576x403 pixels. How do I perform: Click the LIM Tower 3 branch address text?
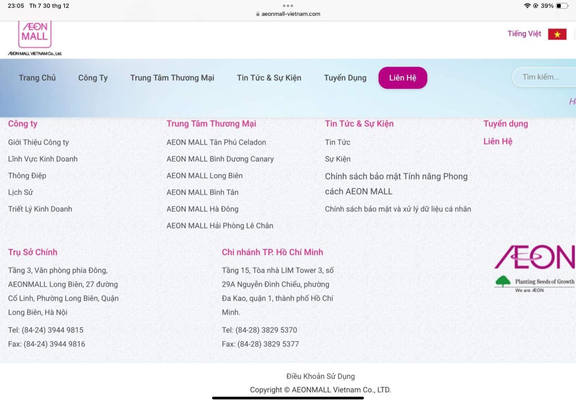[278, 291]
